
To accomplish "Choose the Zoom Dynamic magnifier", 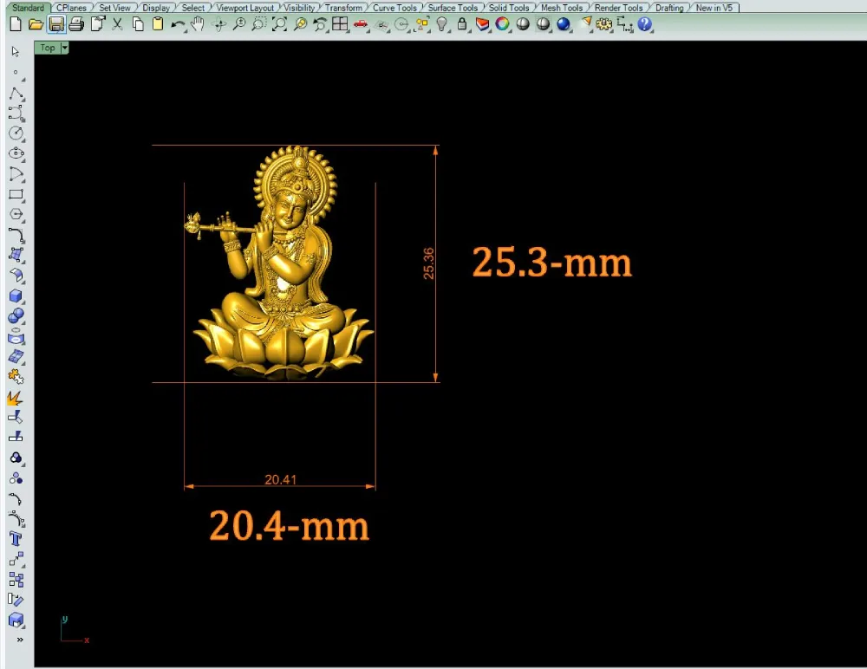I will 239,24.
